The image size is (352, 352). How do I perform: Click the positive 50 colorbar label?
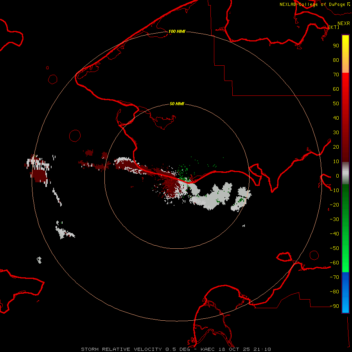(x=336, y=104)
